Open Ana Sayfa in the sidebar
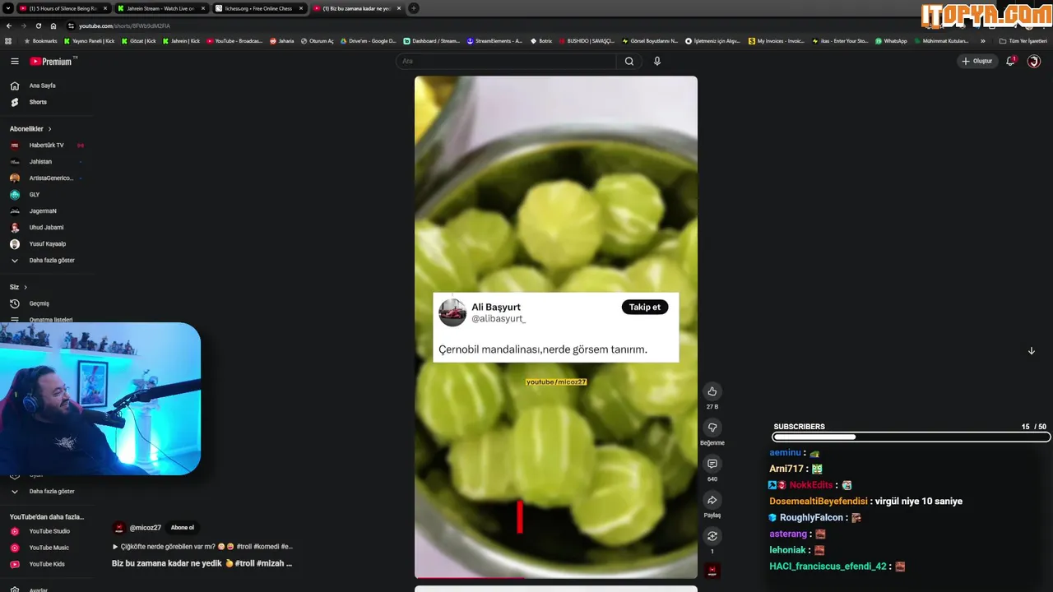 (x=42, y=86)
